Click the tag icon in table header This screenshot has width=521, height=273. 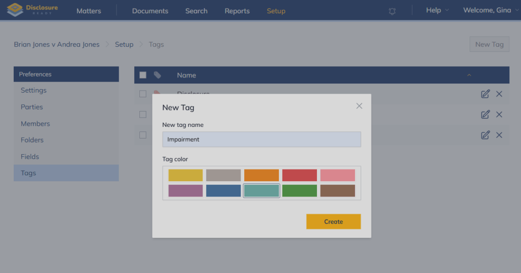pyautogui.click(x=158, y=75)
